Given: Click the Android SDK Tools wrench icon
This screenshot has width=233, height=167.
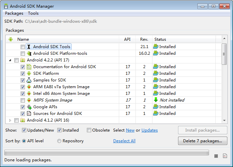Looking at the screenshot, I should tap(29, 47).
